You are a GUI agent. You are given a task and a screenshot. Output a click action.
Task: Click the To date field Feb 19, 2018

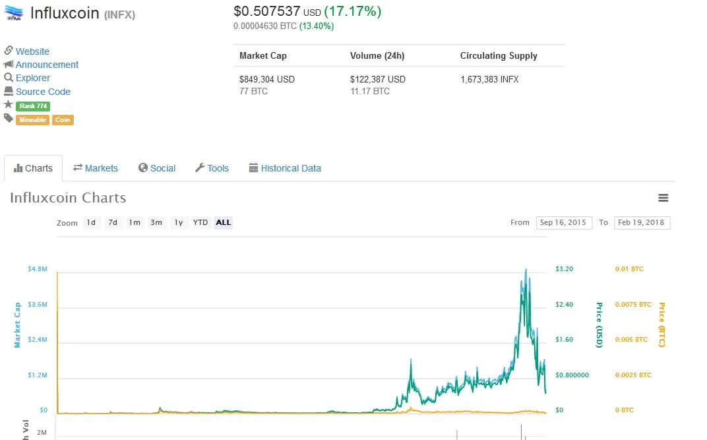click(x=642, y=223)
